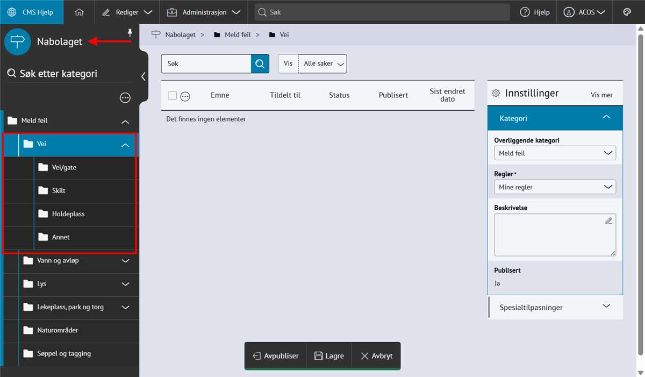Click the Innstillinger gear icon

[x=496, y=94]
